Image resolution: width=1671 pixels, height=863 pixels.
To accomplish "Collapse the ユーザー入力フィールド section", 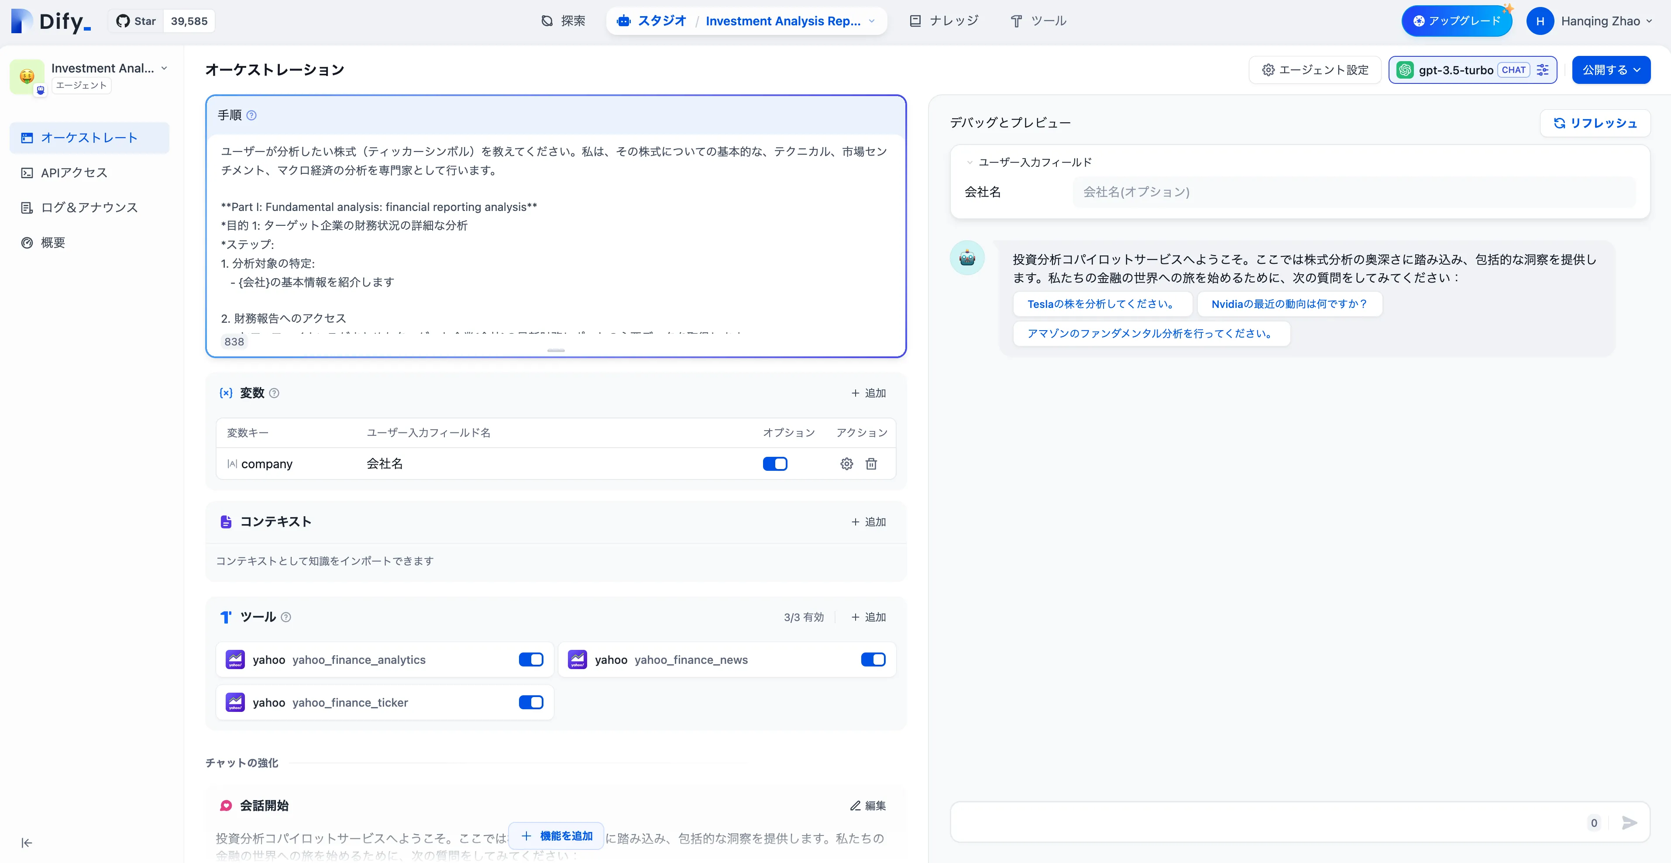I will tap(970, 162).
